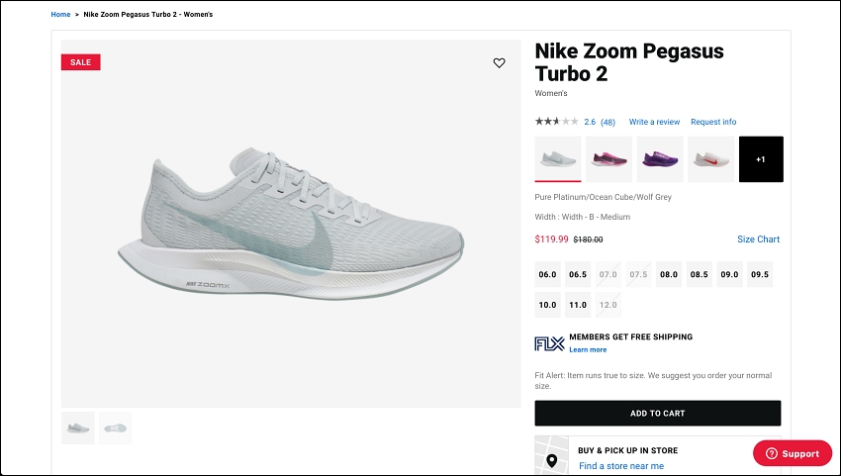Click the star rating icons
This screenshot has height=476, width=841.
tap(556, 122)
